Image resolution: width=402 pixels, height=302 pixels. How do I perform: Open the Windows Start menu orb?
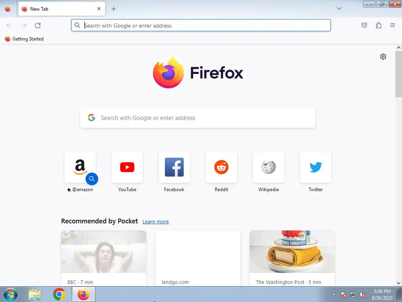pyautogui.click(x=11, y=294)
